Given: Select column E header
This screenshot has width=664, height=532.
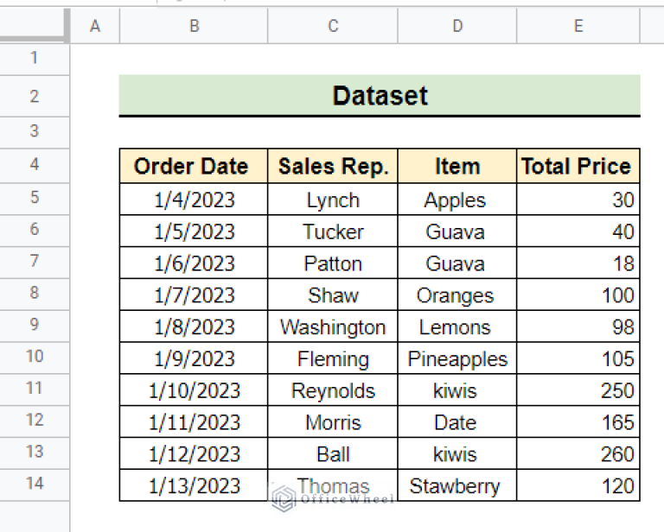Looking at the screenshot, I should click(x=578, y=27).
